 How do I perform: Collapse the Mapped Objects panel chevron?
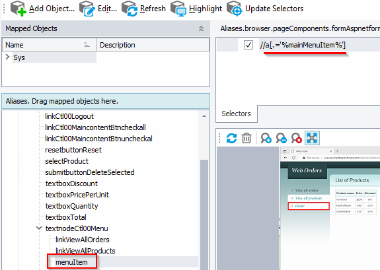click(201, 28)
